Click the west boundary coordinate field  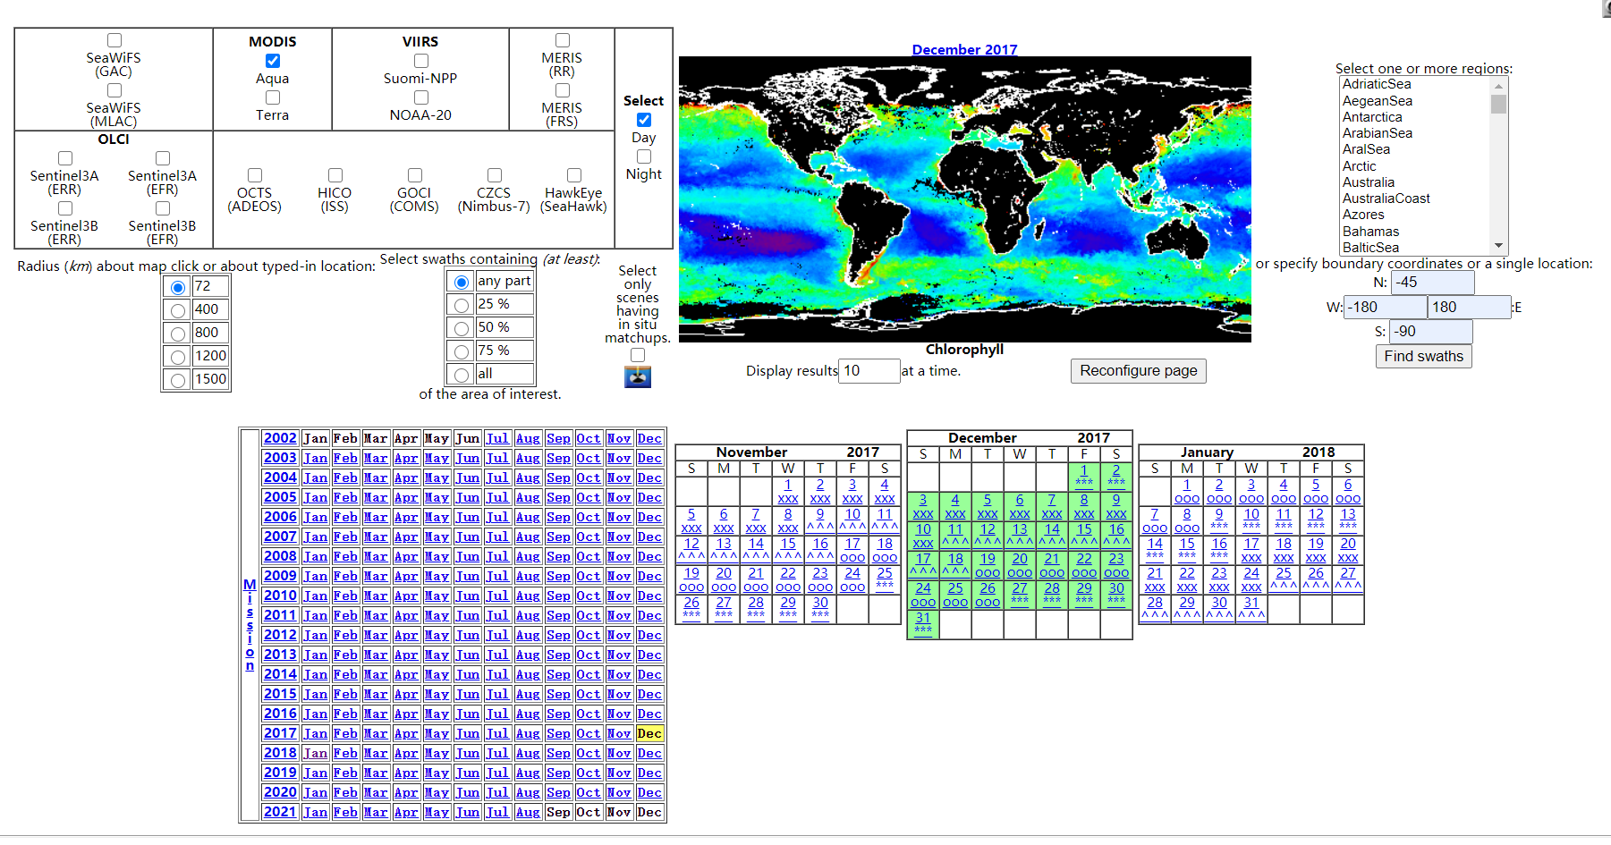[x=1386, y=308]
